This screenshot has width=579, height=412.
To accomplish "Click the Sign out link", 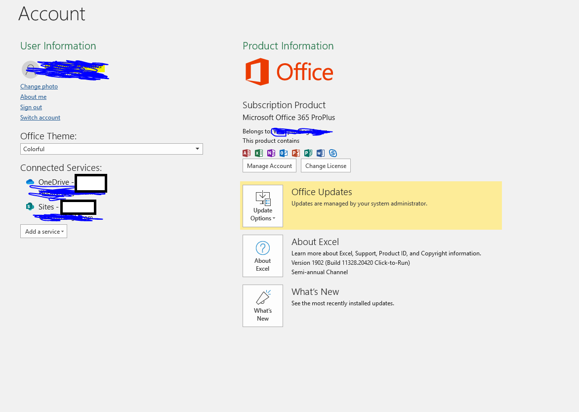I will click(31, 107).
